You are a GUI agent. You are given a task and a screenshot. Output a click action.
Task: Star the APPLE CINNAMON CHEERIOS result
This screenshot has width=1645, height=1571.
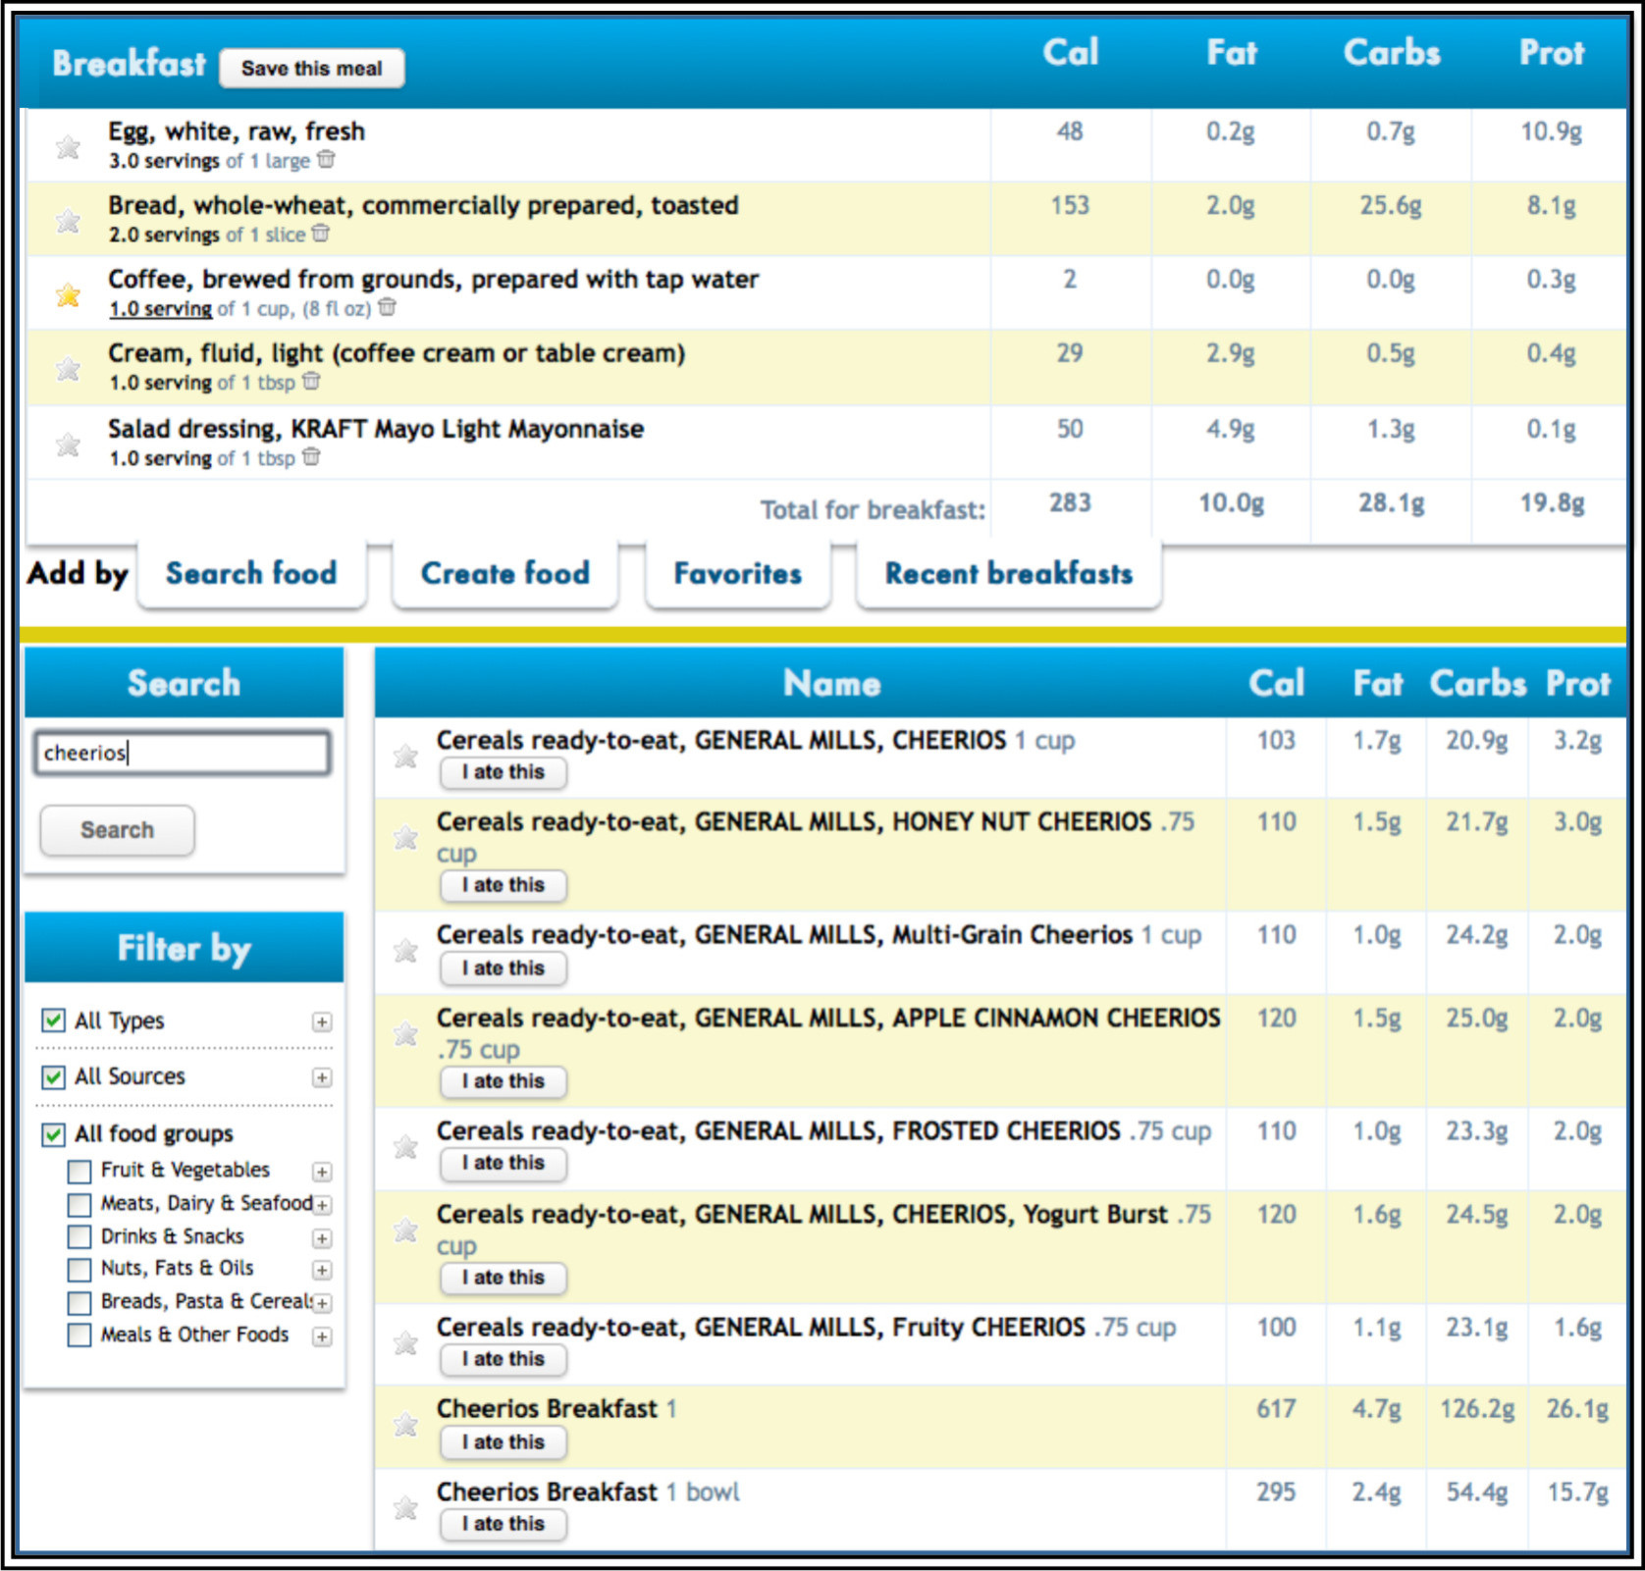(405, 1034)
